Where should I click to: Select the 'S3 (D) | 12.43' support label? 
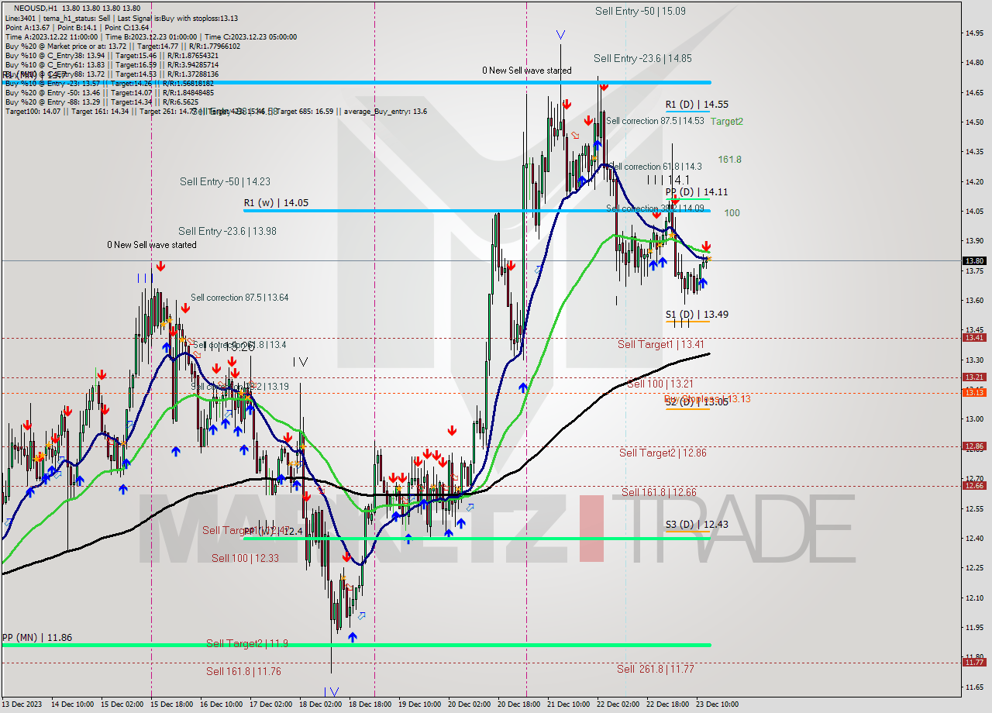click(697, 524)
